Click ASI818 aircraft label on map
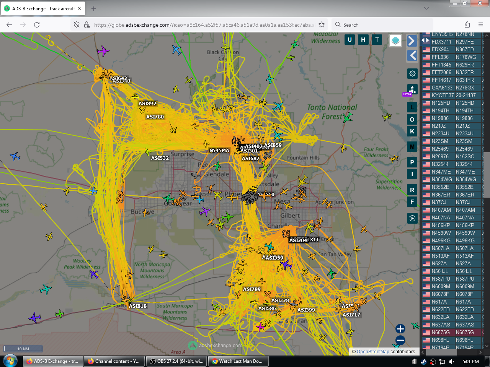Viewport: 490px width, 367px height. click(138, 306)
